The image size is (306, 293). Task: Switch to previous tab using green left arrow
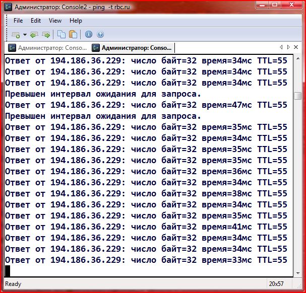coord(34,35)
